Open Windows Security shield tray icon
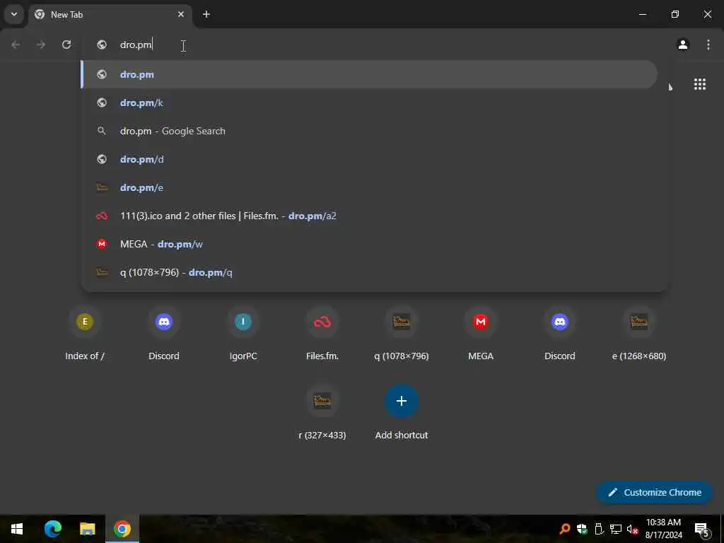724x543 pixels. coord(582,529)
